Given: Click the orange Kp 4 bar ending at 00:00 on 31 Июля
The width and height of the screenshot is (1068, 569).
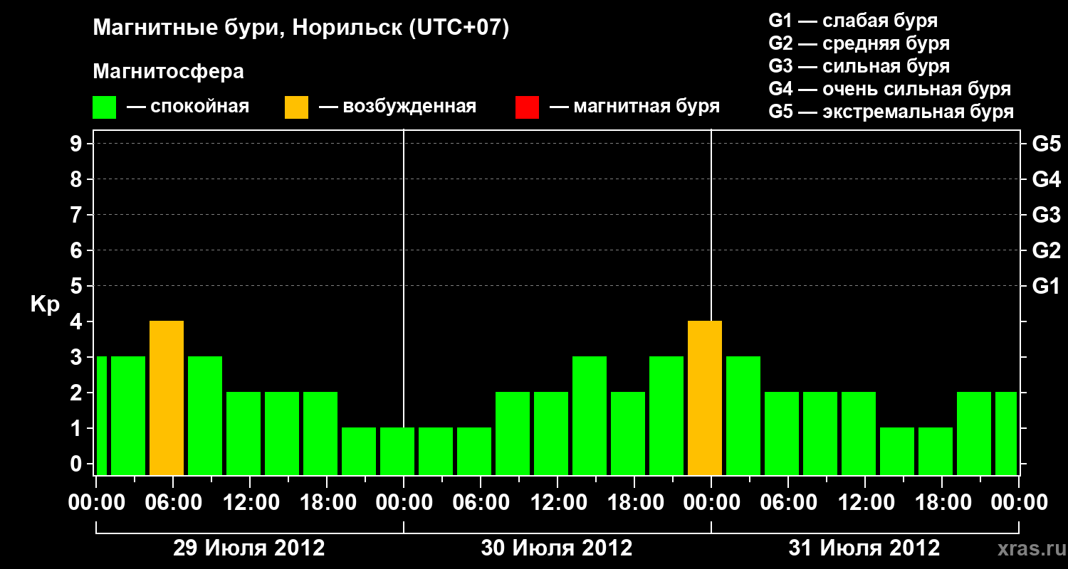Looking at the screenshot, I should 705,398.
